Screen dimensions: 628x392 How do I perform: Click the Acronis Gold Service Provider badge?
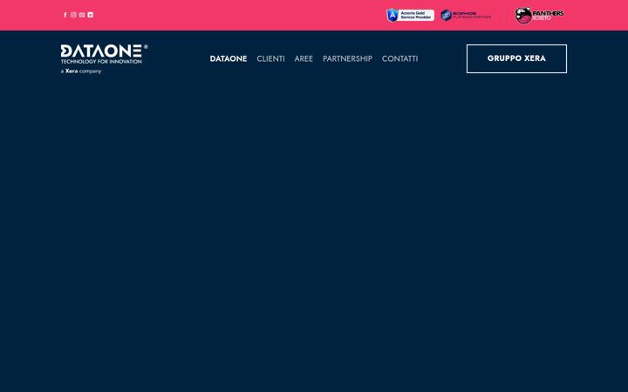(x=410, y=15)
